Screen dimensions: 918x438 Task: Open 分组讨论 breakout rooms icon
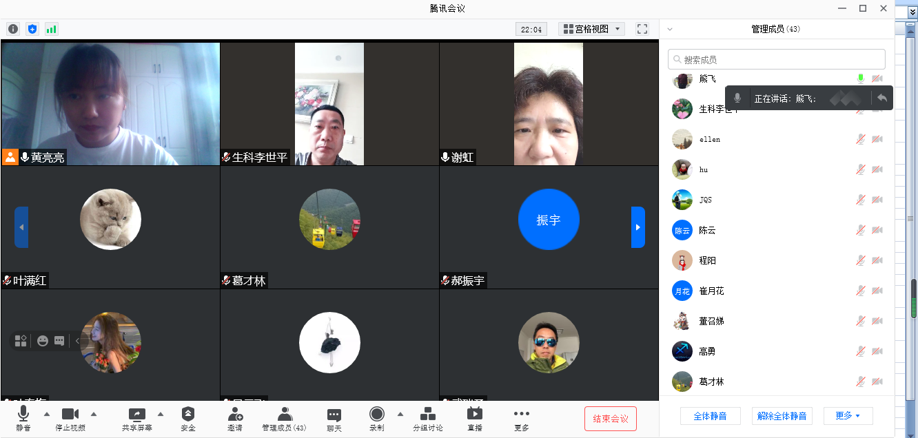(427, 414)
